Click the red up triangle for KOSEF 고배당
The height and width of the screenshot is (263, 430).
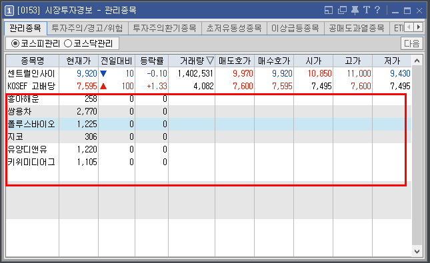pyautogui.click(x=103, y=87)
